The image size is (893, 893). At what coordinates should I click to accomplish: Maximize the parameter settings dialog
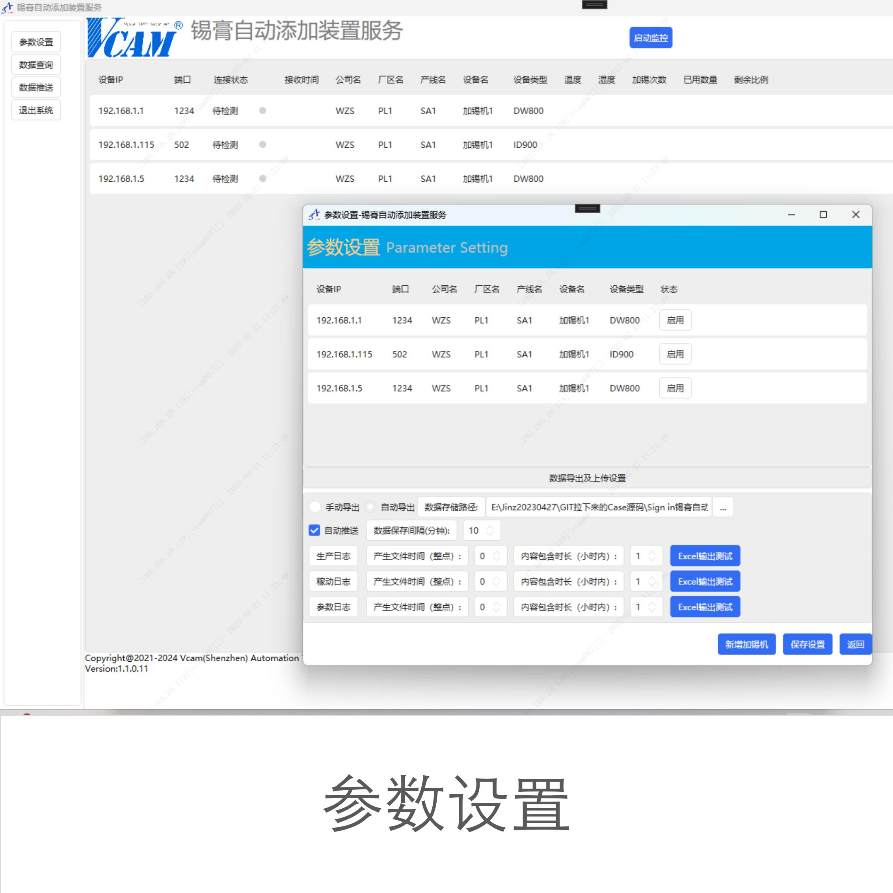(x=823, y=214)
